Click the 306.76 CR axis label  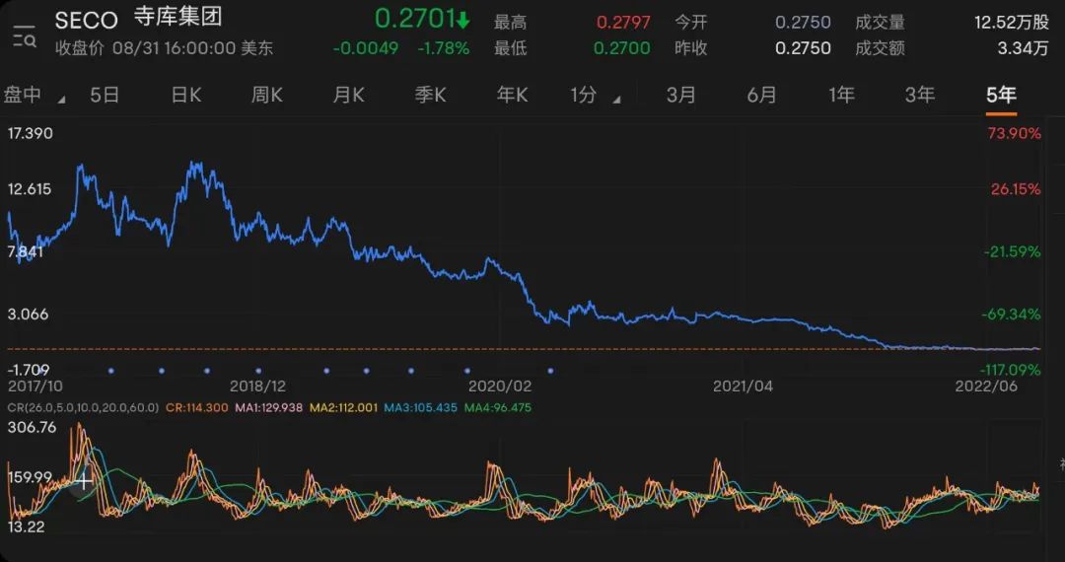[x=32, y=428]
